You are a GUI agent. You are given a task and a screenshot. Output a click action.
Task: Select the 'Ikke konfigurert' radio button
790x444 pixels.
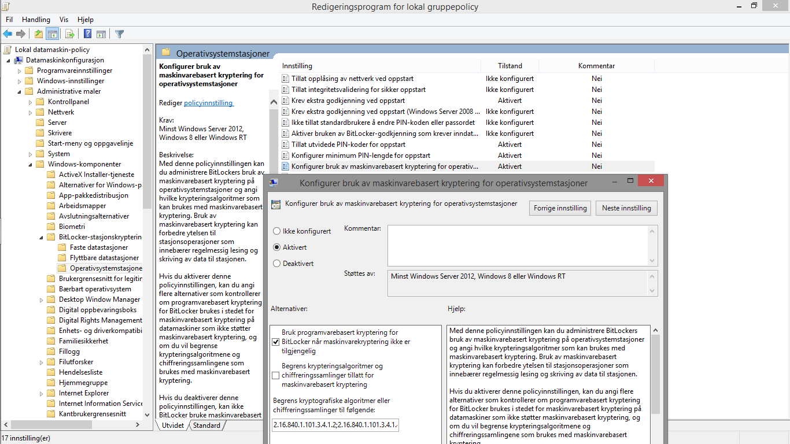276,231
